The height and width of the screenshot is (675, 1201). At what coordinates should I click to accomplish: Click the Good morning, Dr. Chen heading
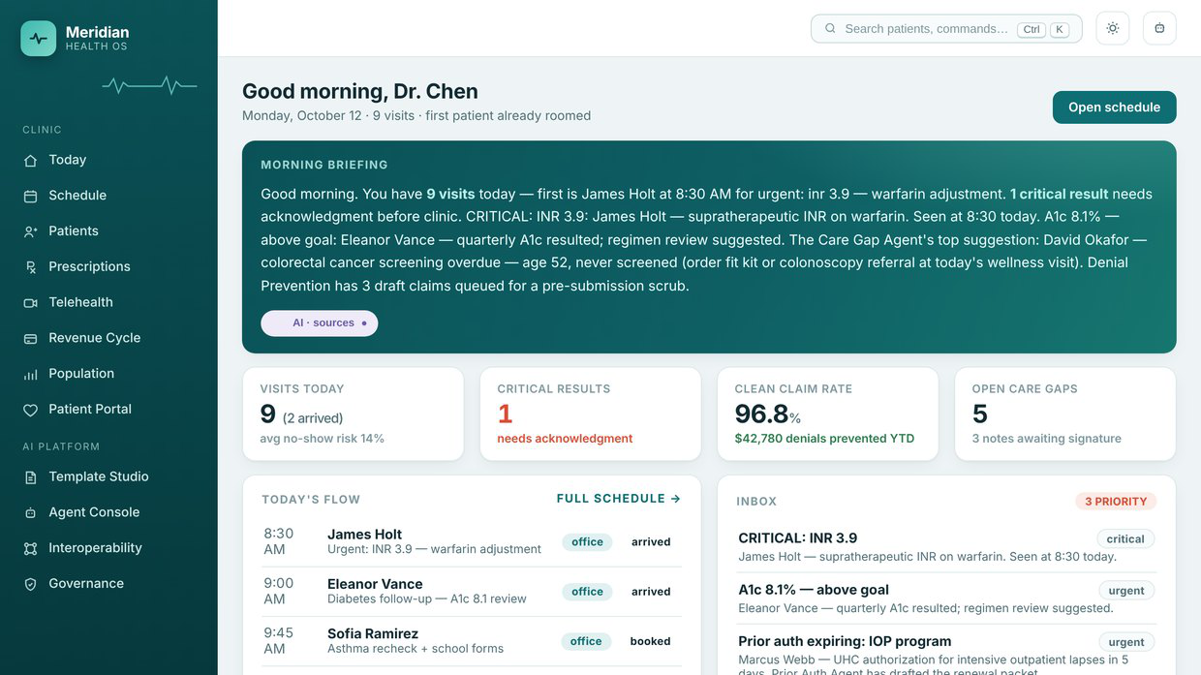pos(360,91)
